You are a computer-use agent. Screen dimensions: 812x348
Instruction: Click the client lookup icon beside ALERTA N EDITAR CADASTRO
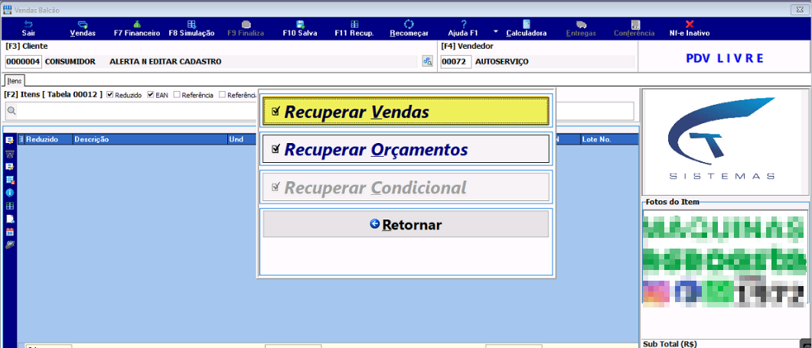pyautogui.click(x=427, y=62)
